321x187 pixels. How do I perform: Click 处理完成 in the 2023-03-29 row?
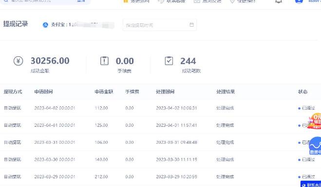point(225,177)
